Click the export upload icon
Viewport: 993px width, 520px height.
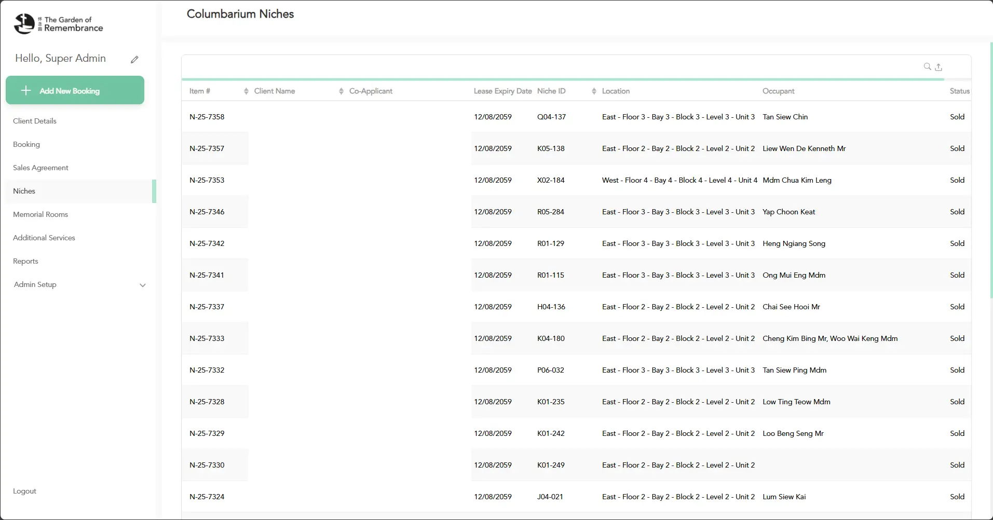938,67
